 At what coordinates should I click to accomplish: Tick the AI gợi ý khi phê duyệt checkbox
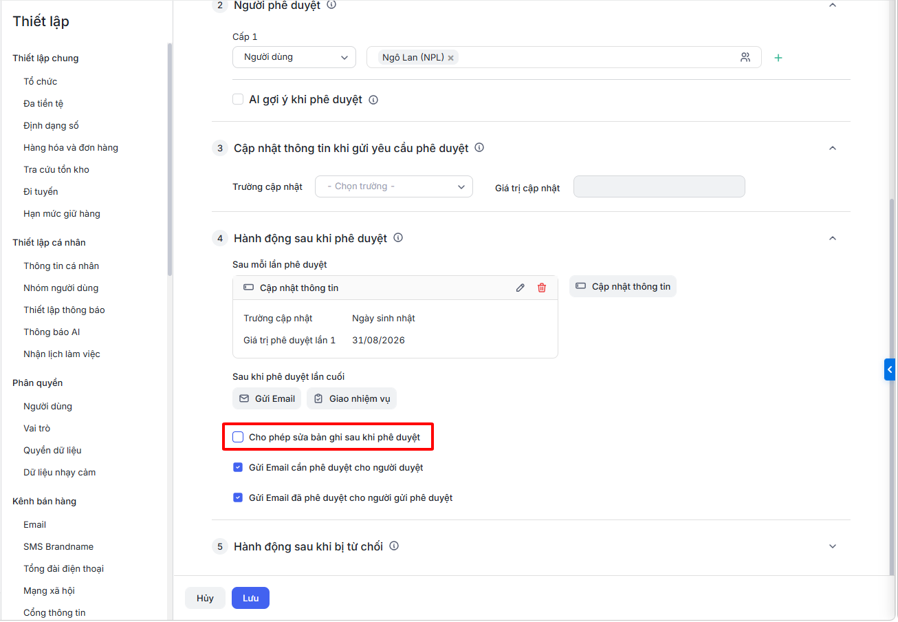[x=238, y=99]
